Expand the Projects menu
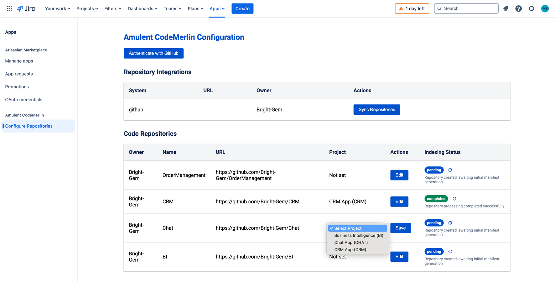Image resolution: width=555 pixels, height=282 pixels. pyautogui.click(x=87, y=8)
